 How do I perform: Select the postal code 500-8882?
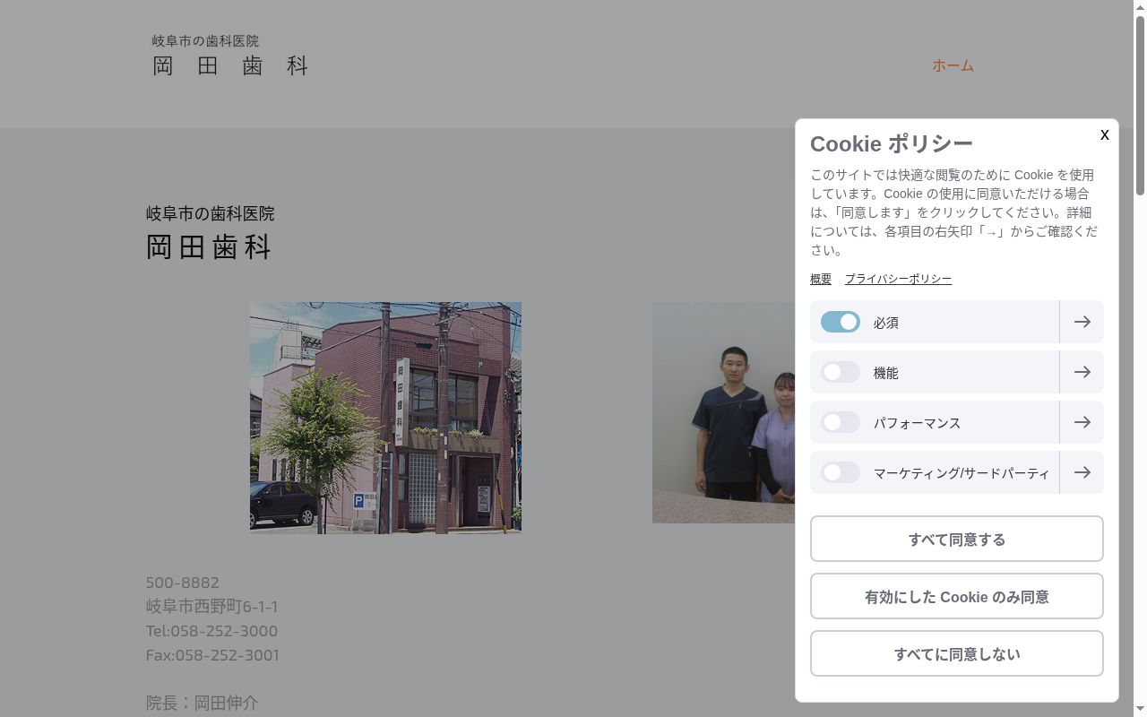[x=183, y=582]
